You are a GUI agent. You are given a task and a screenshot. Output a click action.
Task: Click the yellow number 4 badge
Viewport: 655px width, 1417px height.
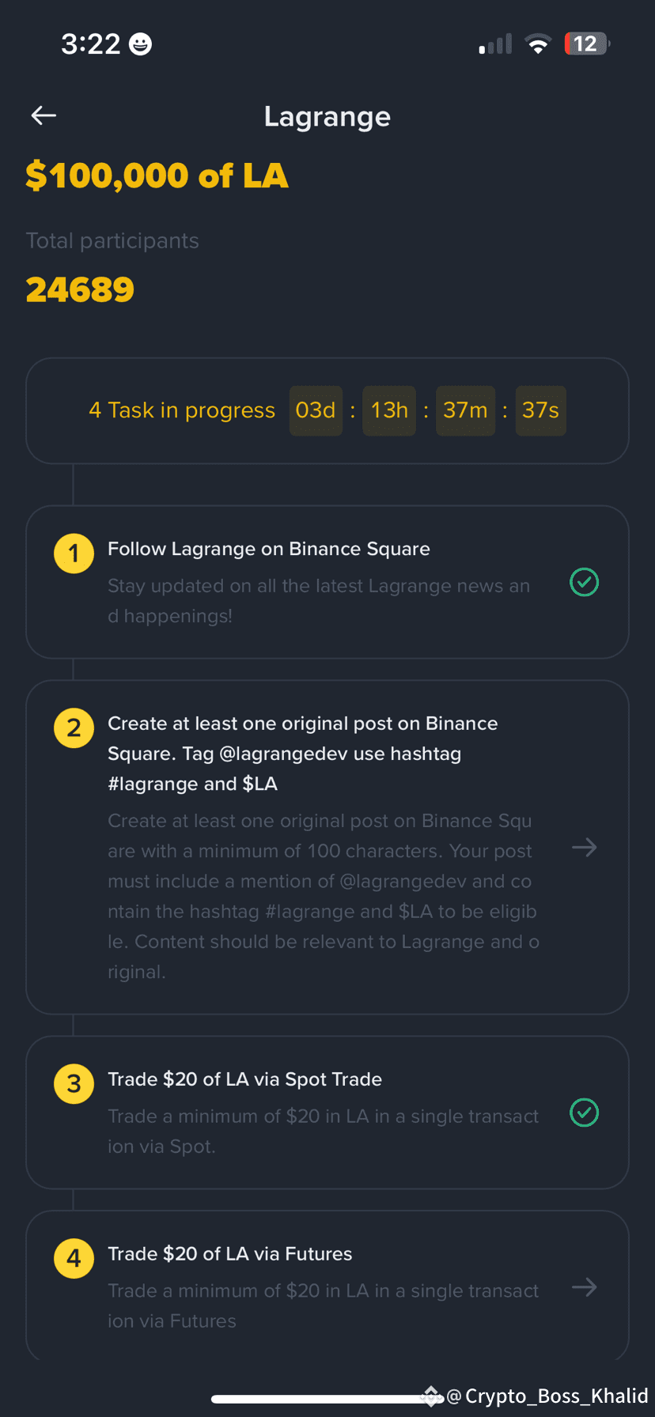tap(74, 1258)
